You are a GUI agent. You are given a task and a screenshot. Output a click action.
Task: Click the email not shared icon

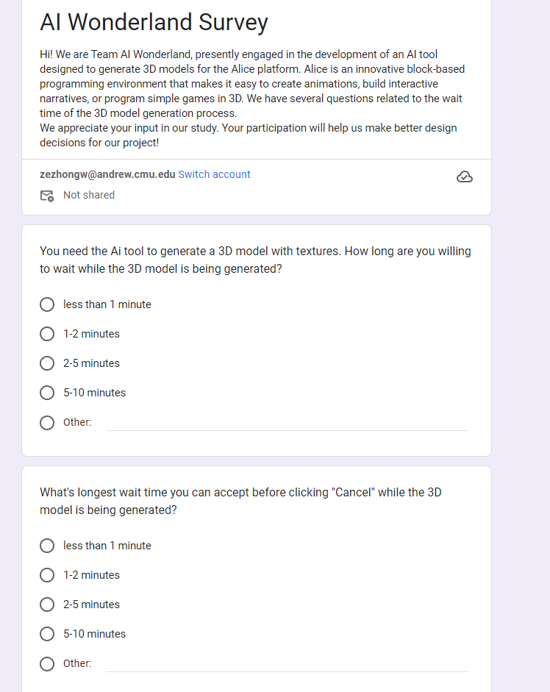[47, 196]
